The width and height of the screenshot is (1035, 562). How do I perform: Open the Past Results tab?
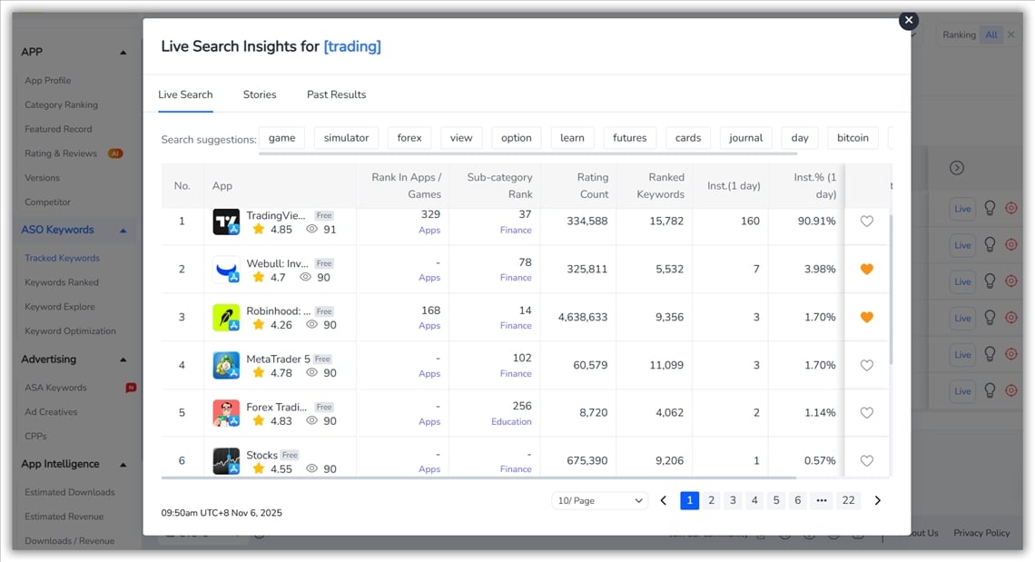click(x=336, y=94)
